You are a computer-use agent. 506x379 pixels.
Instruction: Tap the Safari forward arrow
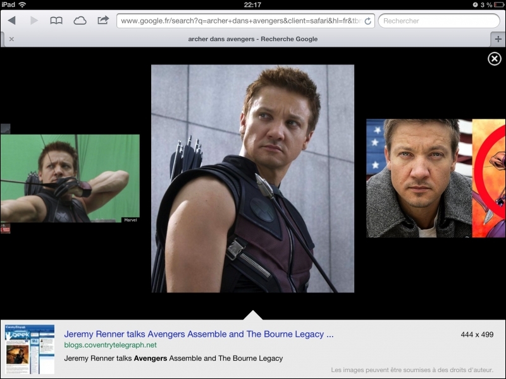(x=34, y=21)
